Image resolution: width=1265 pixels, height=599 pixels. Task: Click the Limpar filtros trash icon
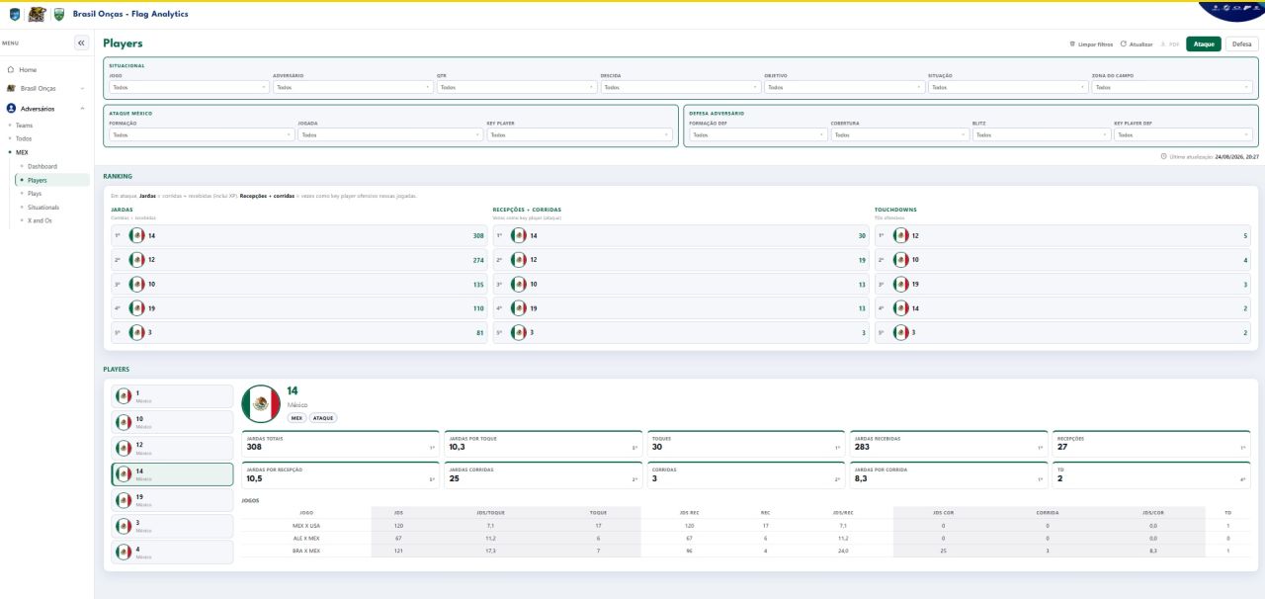[x=1072, y=44]
